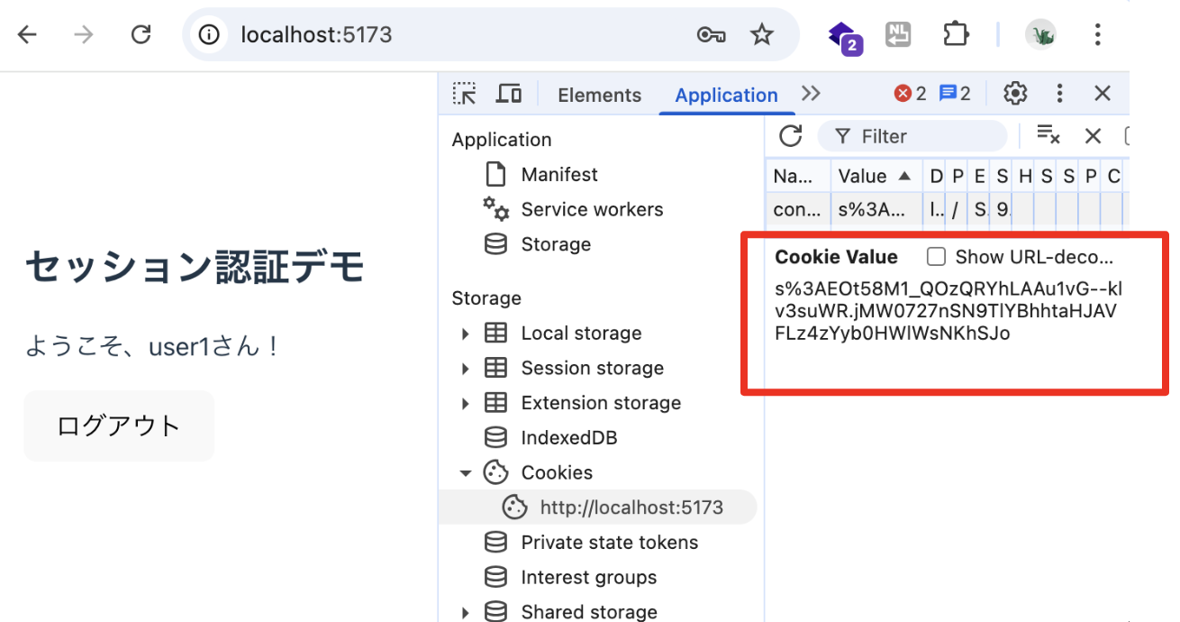Toggle Value column sort order

point(874,175)
